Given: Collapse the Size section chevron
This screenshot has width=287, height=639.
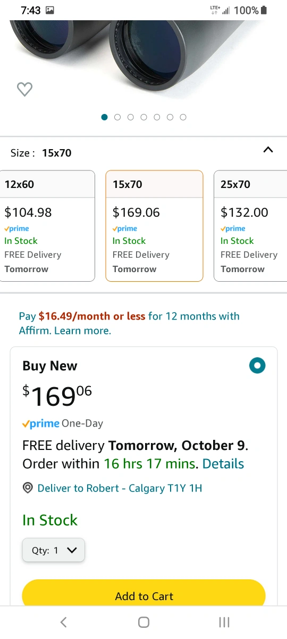Looking at the screenshot, I should [268, 150].
